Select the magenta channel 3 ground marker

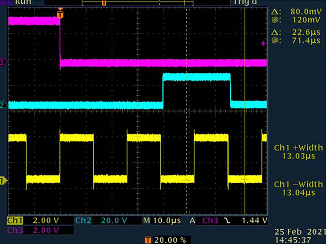pyautogui.click(x=3, y=62)
